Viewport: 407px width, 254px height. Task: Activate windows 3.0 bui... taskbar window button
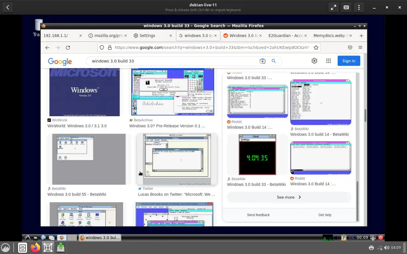(x=100, y=237)
